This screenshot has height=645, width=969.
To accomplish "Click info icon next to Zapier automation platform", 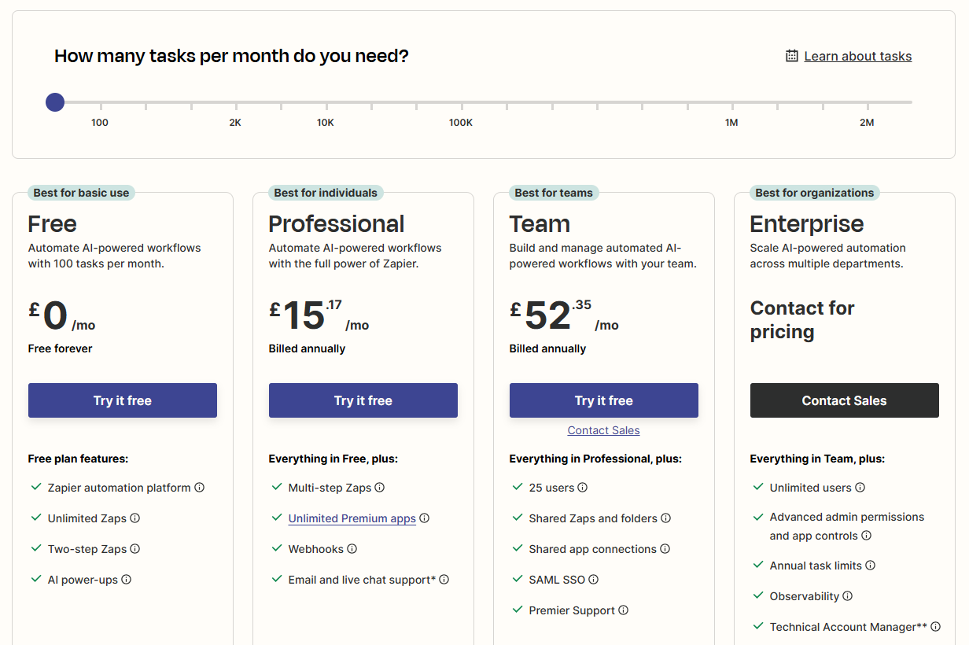I will (x=199, y=488).
